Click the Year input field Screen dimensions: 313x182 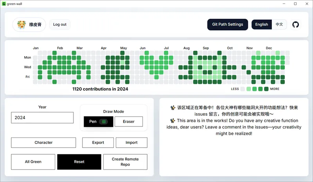(42, 118)
